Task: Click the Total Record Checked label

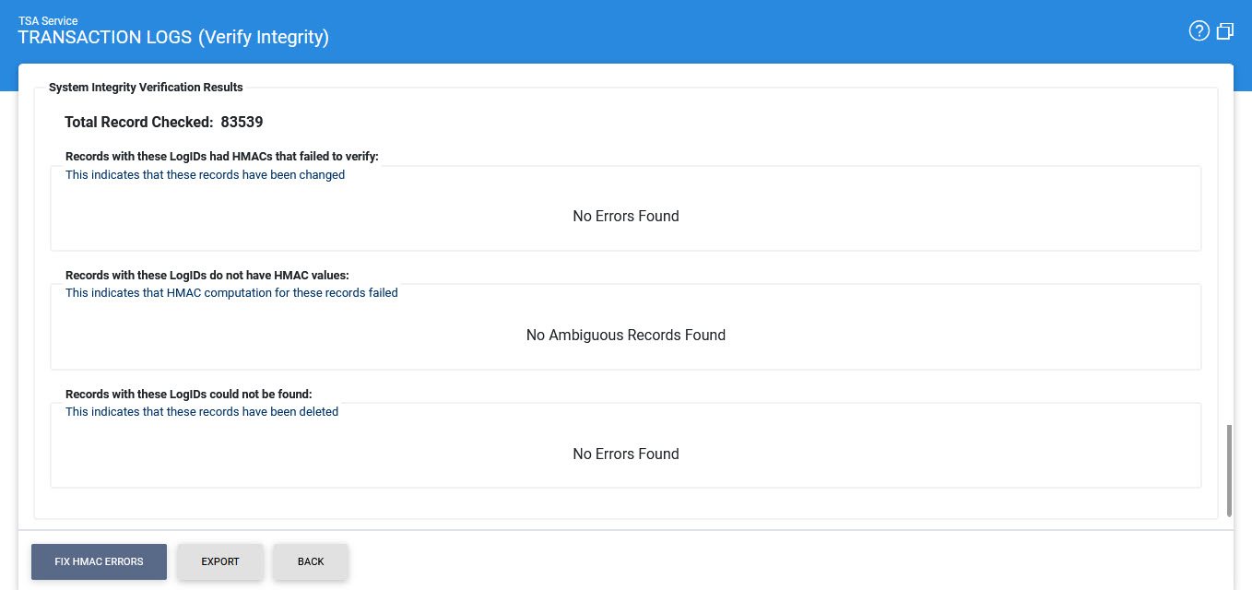Action: (138, 122)
